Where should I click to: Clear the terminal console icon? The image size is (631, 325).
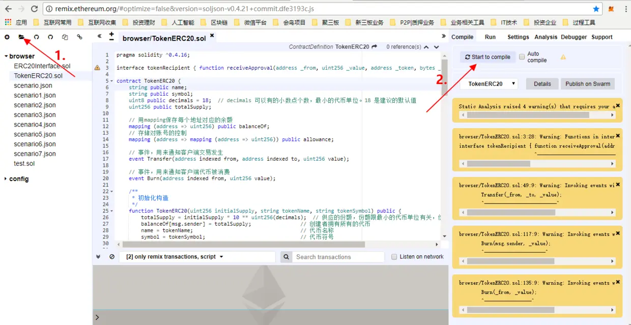(112, 257)
